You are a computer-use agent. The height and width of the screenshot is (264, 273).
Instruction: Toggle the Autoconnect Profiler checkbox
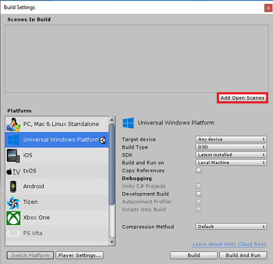tap(198, 202)
